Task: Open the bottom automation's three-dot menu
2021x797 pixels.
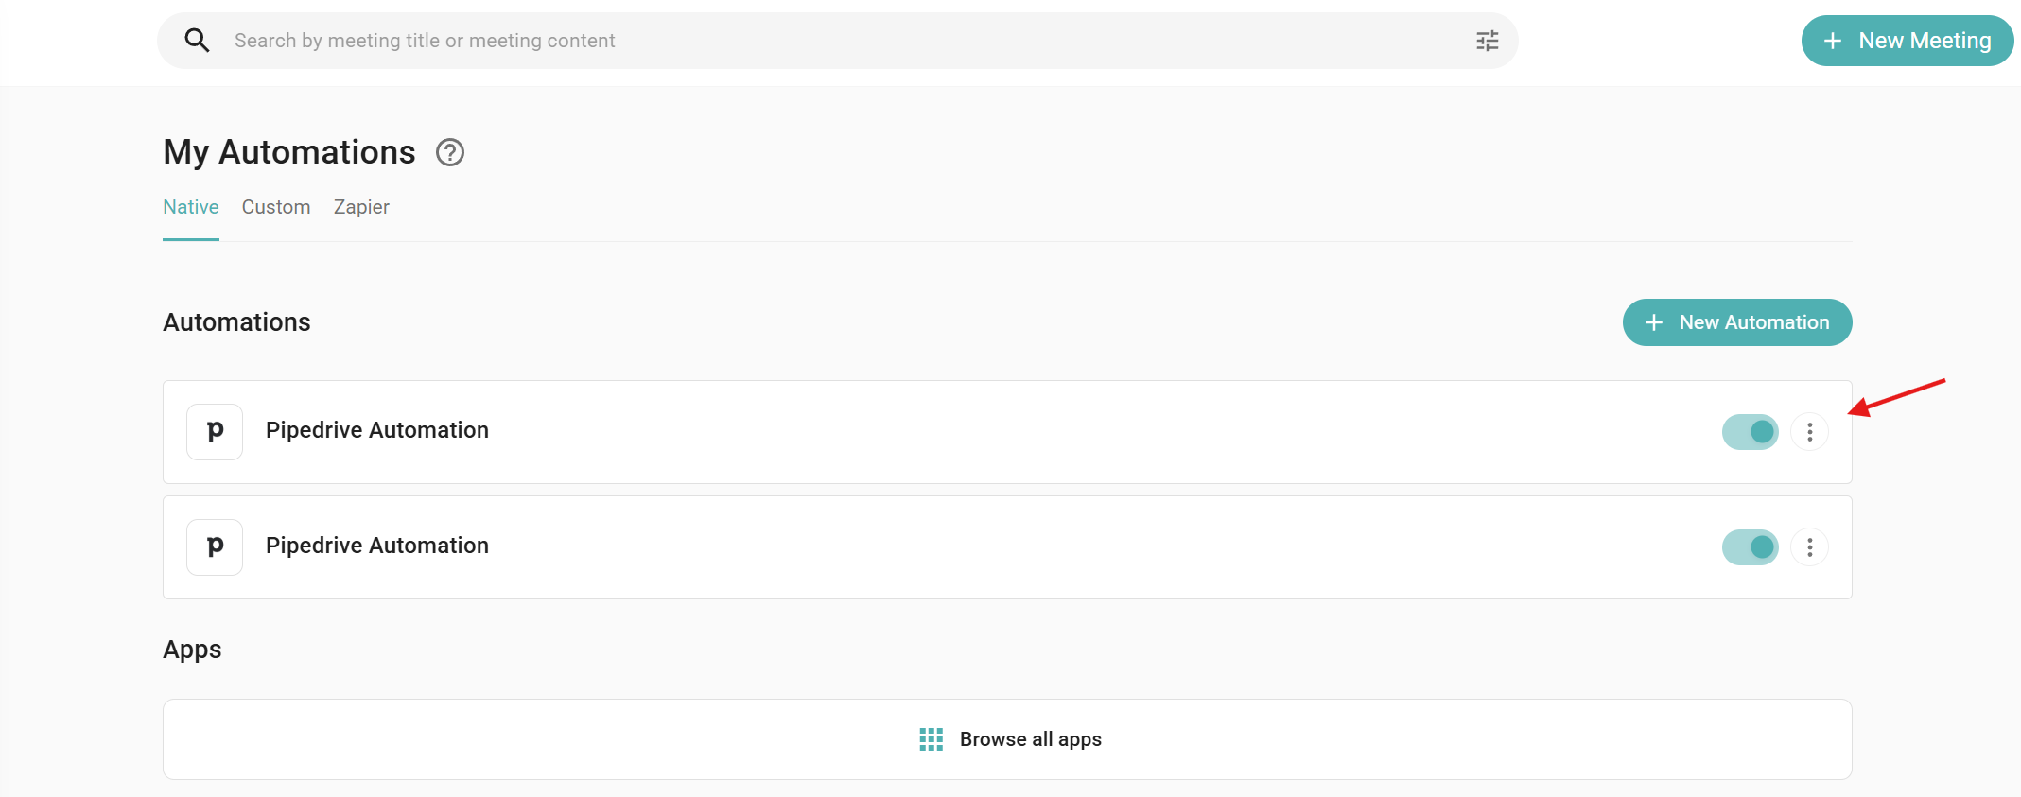Action: click(x=1809, y=547)
